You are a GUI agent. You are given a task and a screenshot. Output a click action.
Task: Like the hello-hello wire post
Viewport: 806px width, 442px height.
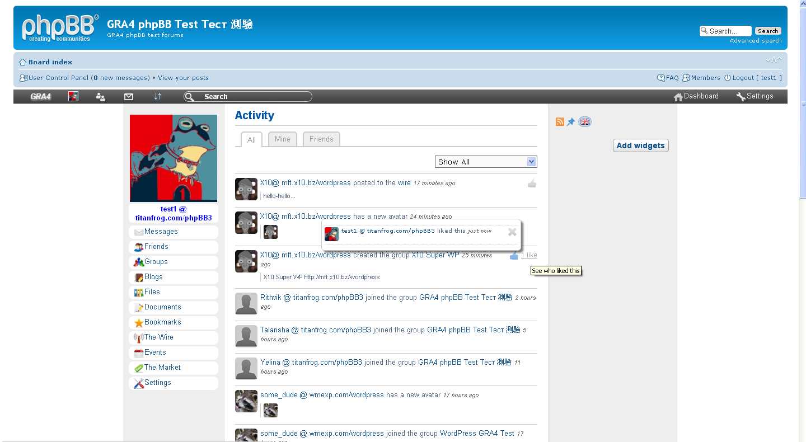point(531,183)
